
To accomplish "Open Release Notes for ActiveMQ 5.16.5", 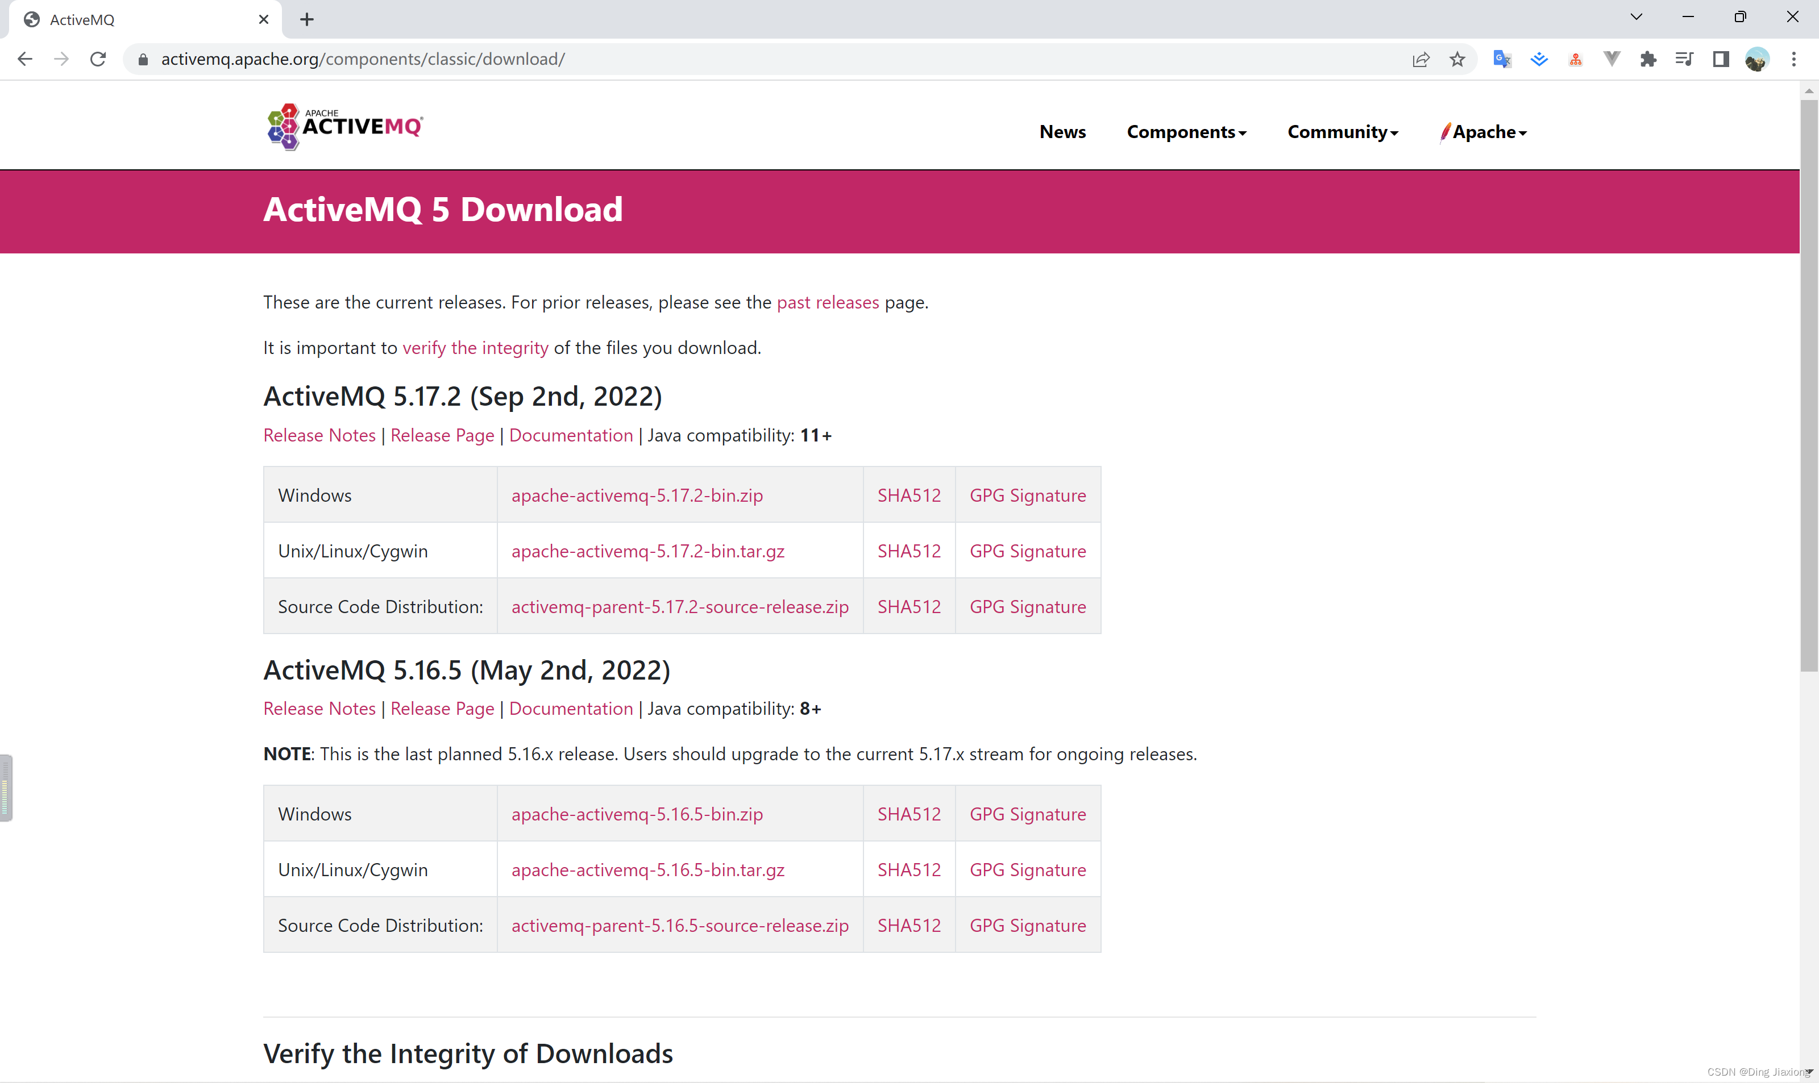I will pos(319,709).
